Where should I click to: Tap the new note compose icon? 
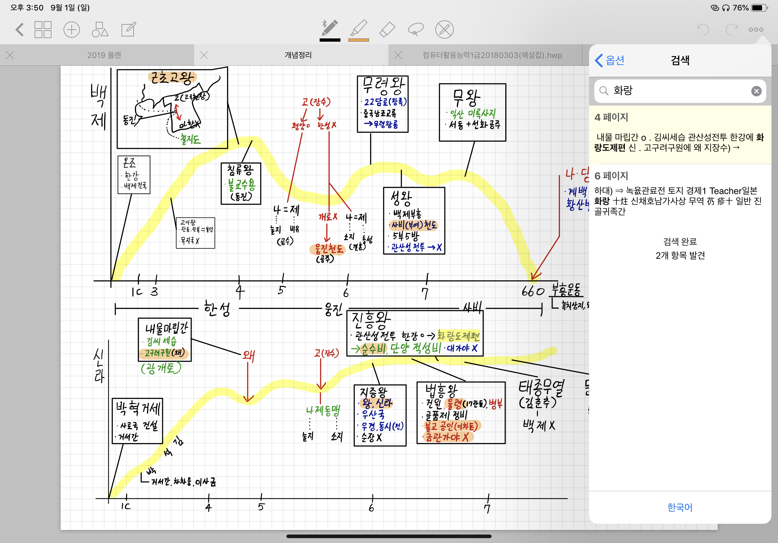coord(129,29)
